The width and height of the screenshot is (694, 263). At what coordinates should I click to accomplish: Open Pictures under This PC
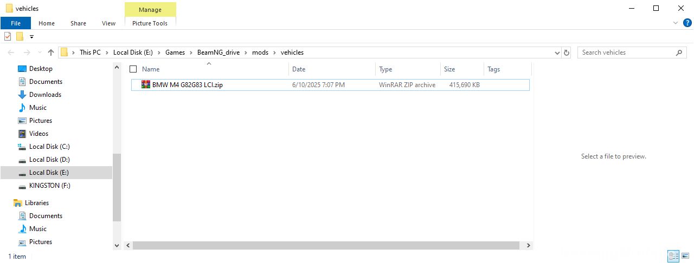click(x=41, y=121)
